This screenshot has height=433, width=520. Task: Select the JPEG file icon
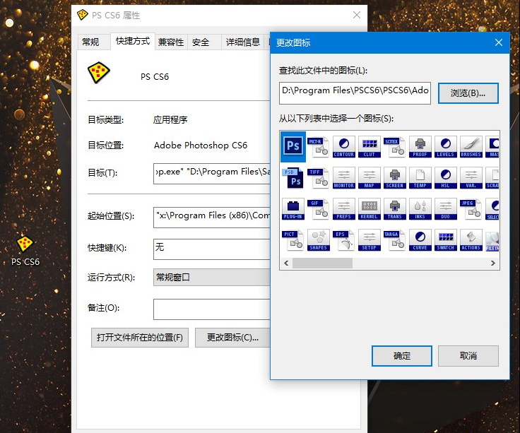[x=471, y=208]
